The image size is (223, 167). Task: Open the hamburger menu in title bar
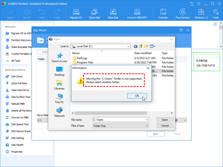199,4
